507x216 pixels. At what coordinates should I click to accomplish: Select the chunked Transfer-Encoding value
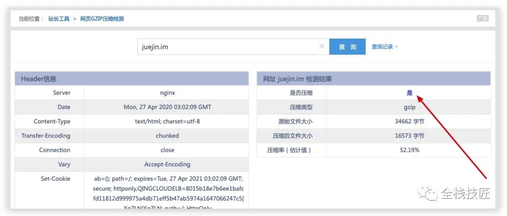pos(167,136)
